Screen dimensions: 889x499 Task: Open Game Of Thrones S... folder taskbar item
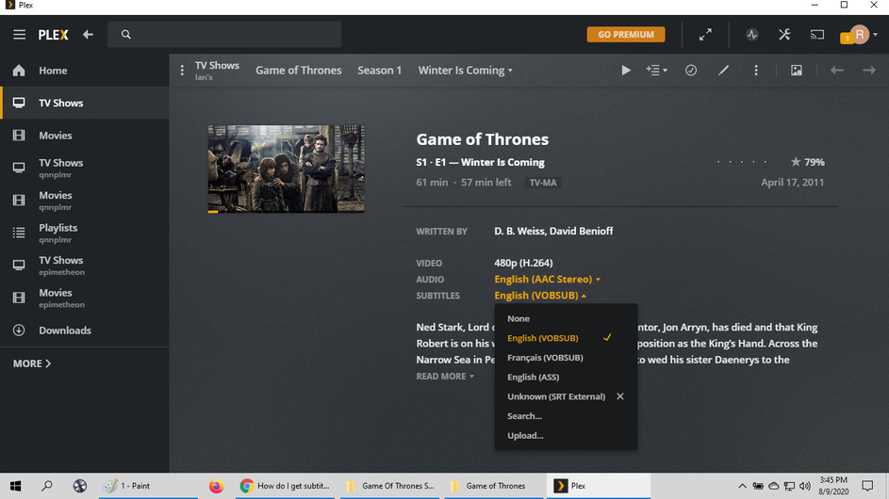pyautogui.click(x=392, y=486)
